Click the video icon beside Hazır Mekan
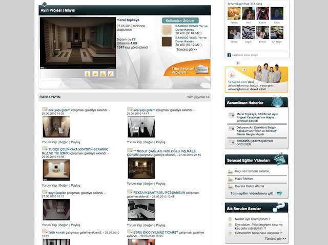The height and width of the screenshot is (245, 328). (x=230, y=180)
